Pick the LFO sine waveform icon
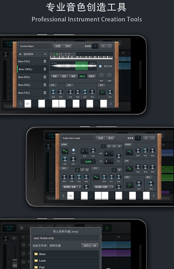This screenshot has width=174, height=269. click(96, 177)
